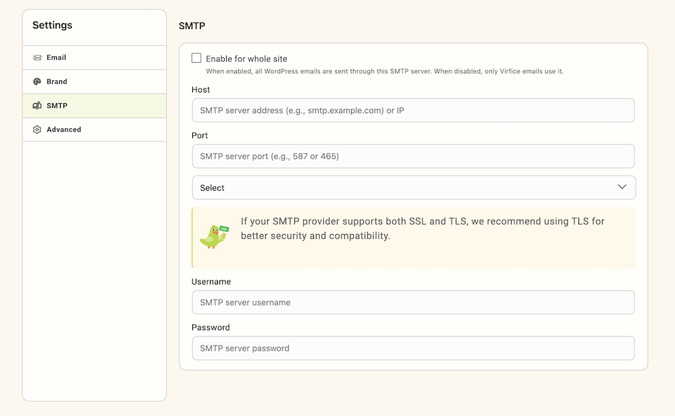Open the Advanced settings tab

[x=94, y=129]
